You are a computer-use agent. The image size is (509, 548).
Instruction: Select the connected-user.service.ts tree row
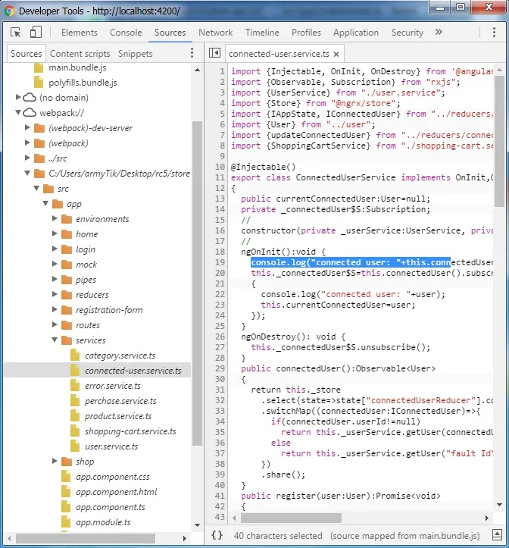pos(98,371)
